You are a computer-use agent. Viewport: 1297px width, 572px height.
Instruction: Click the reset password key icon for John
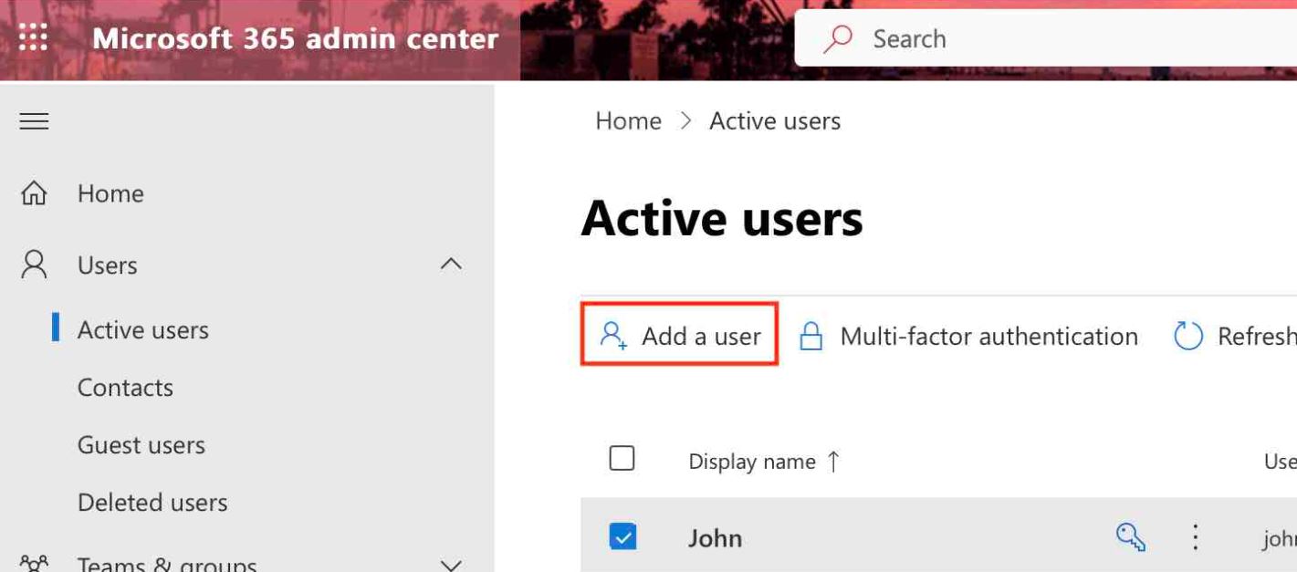pos(1131,537)
